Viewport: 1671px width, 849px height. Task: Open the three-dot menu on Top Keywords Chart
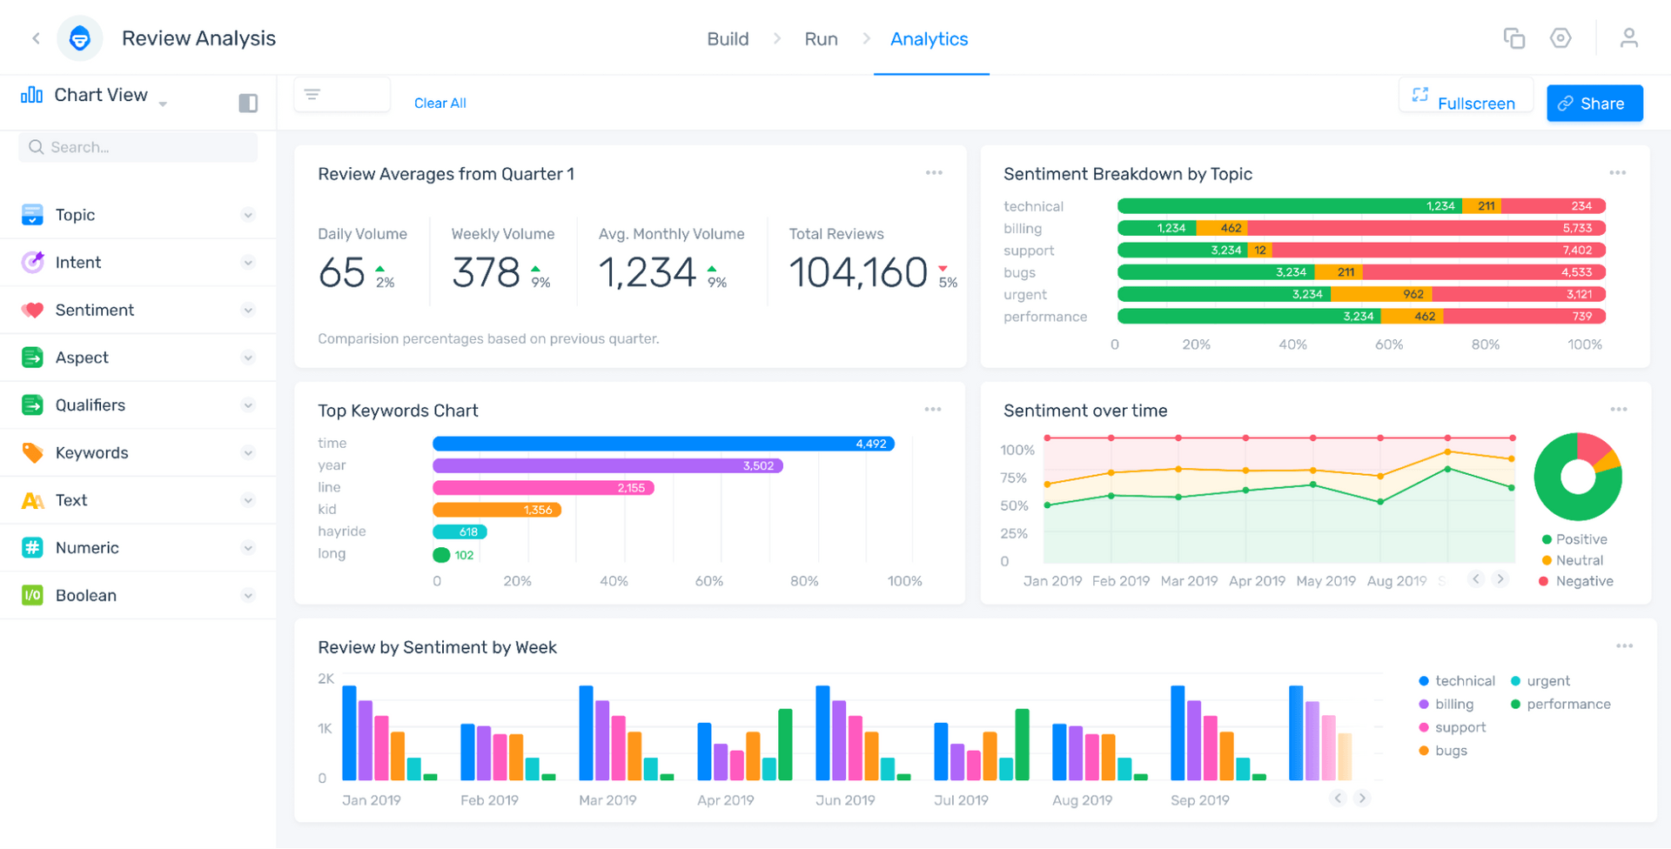pyautogui.click(x=932, y=410)
